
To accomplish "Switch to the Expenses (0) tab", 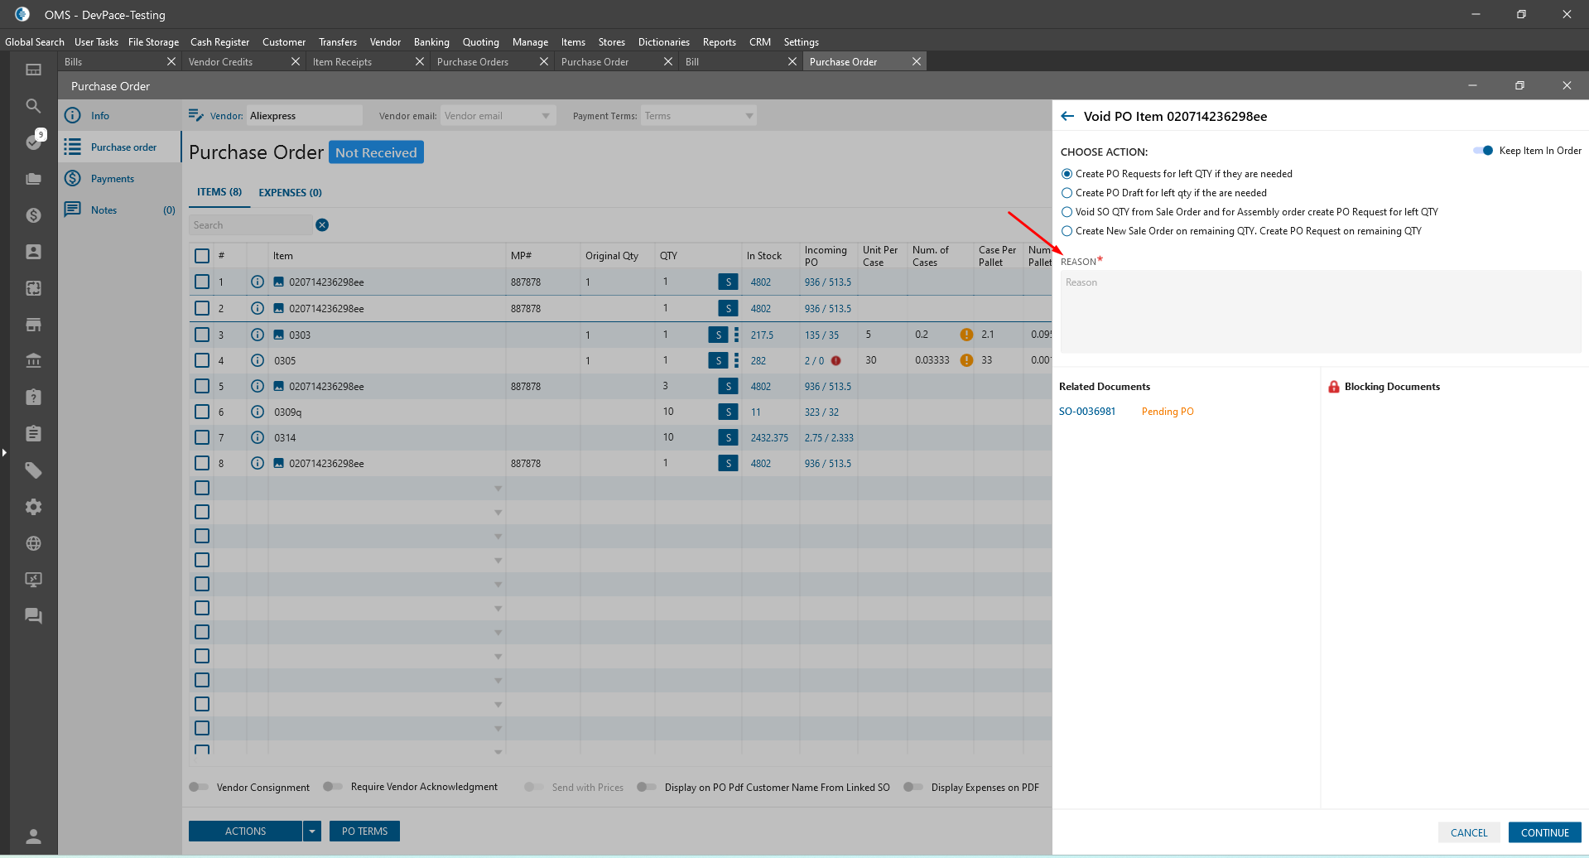I will 290,192.
